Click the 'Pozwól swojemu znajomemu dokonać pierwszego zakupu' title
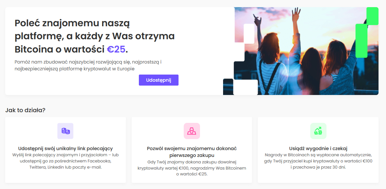 coord(192,152)
